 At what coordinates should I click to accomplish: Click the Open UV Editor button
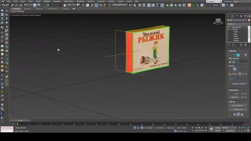238,105
